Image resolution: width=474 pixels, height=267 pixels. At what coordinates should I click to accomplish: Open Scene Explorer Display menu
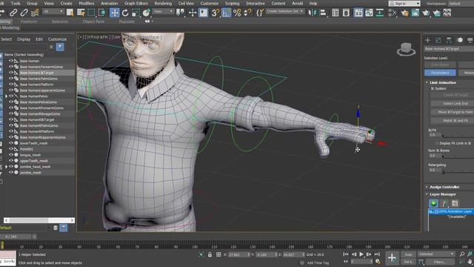(x=24, y=39)
